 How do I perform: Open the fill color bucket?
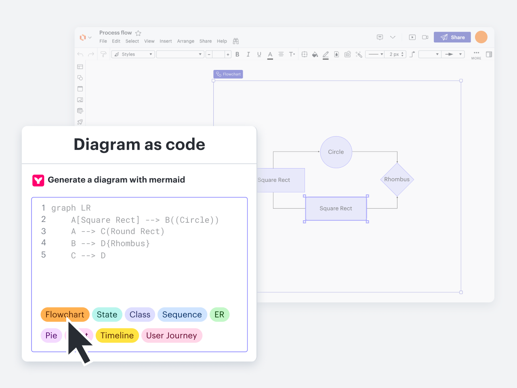[x=315, y=54]
